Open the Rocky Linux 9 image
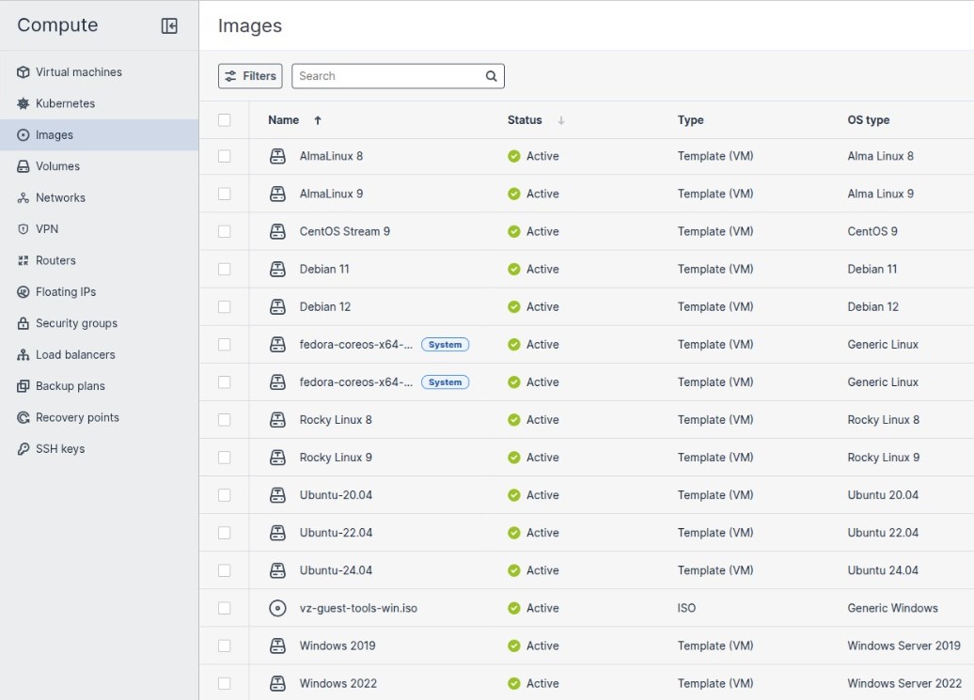The image size is (974, 700). click(x=336, y=458)
